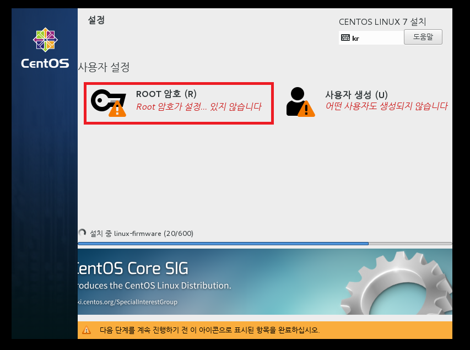
Task: Click the CentOS pinwheel logo in sidebar
Action: click(x=45, y=41)
